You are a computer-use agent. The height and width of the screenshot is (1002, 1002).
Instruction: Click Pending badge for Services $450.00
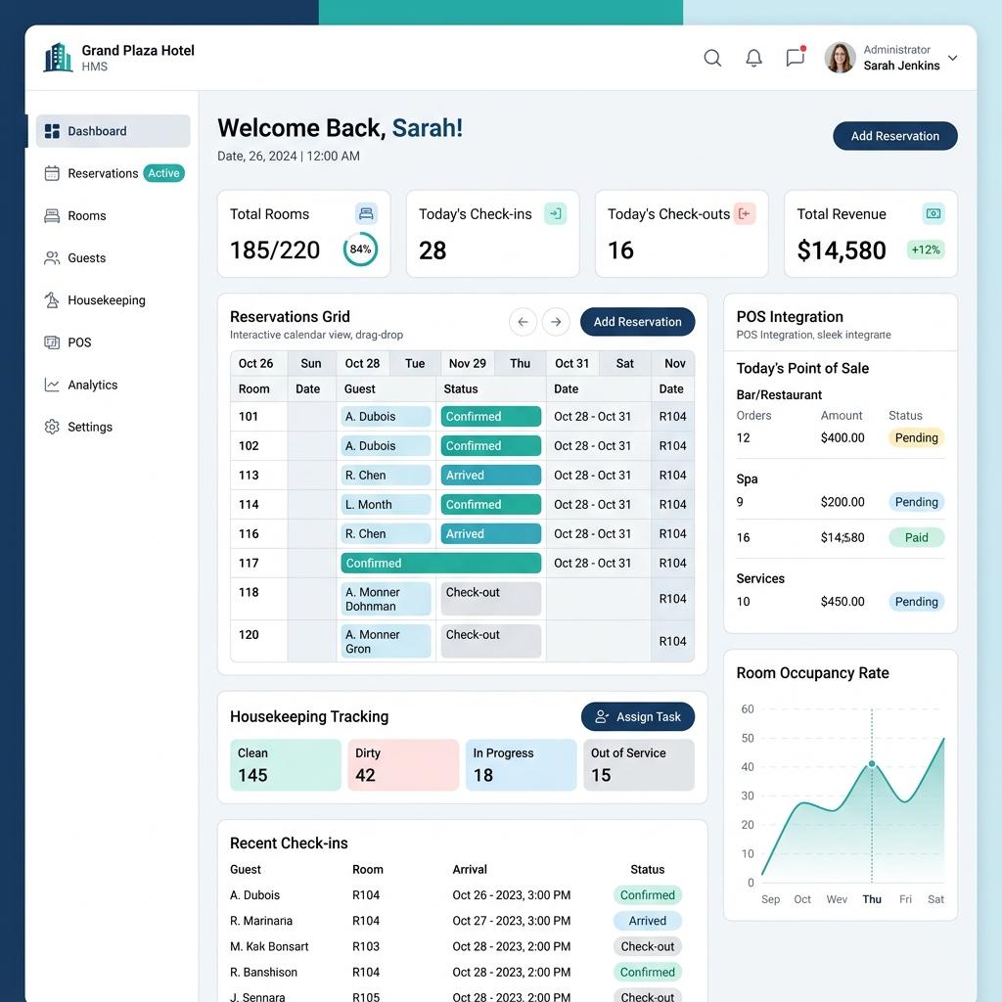click(916, 602)
